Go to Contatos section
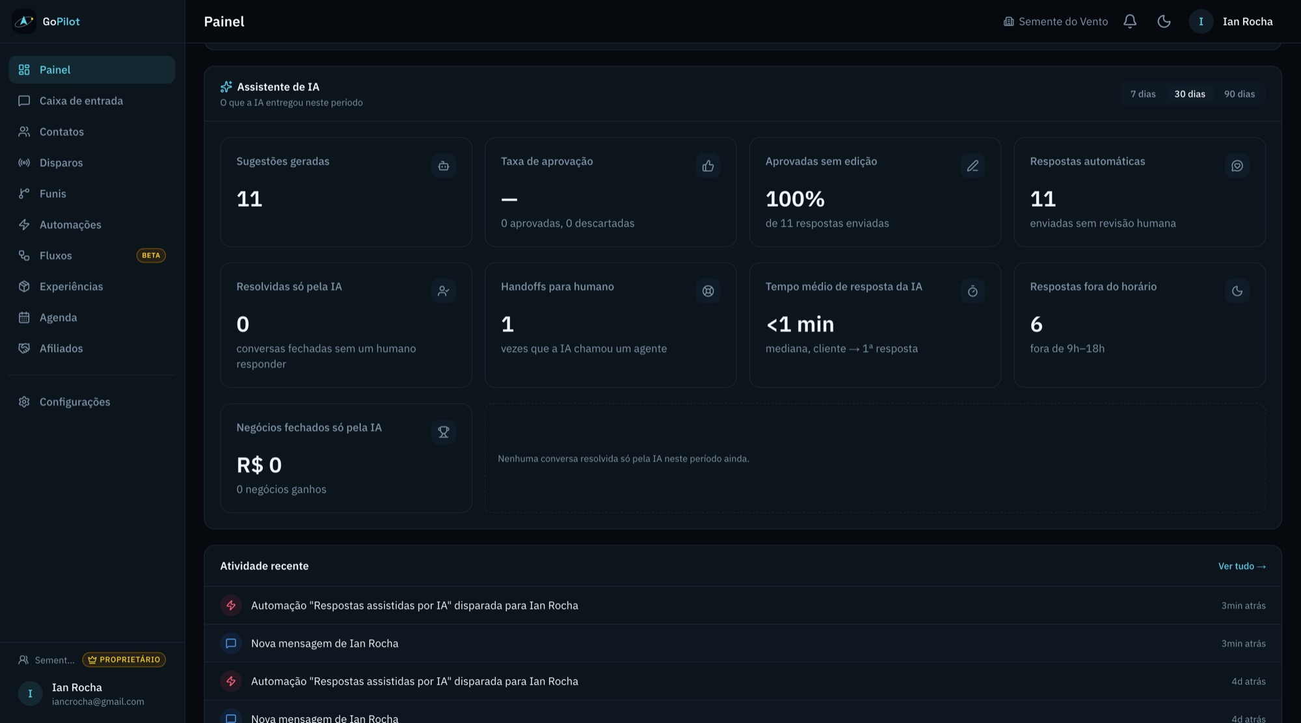This screenshot has width=1301, height=723. (x=92, y=131)
